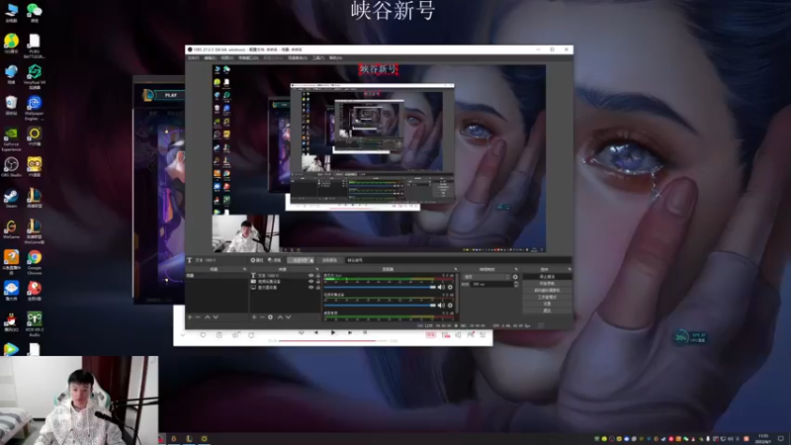Image resolution: width=791 pixels, height=445 pixels.
Task: Mute the 视频采集设备 mixer channel
Action: [441, 306]
